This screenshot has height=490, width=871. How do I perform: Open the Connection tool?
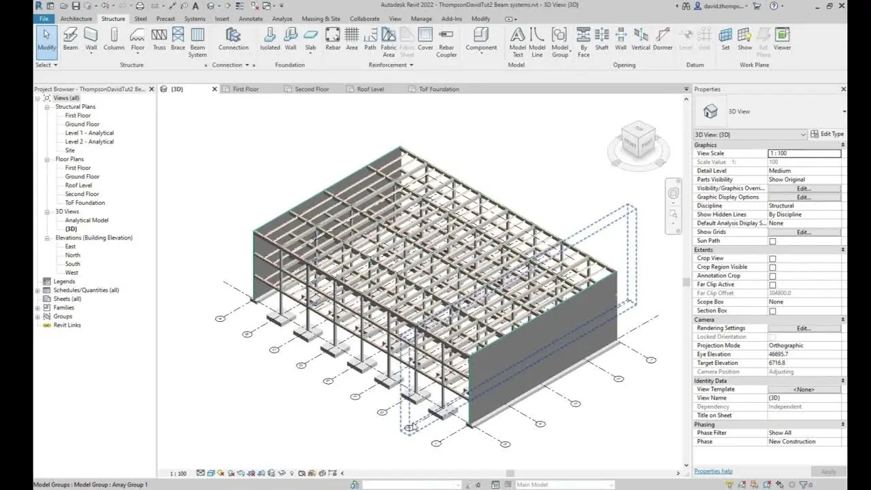click(233, 39)
